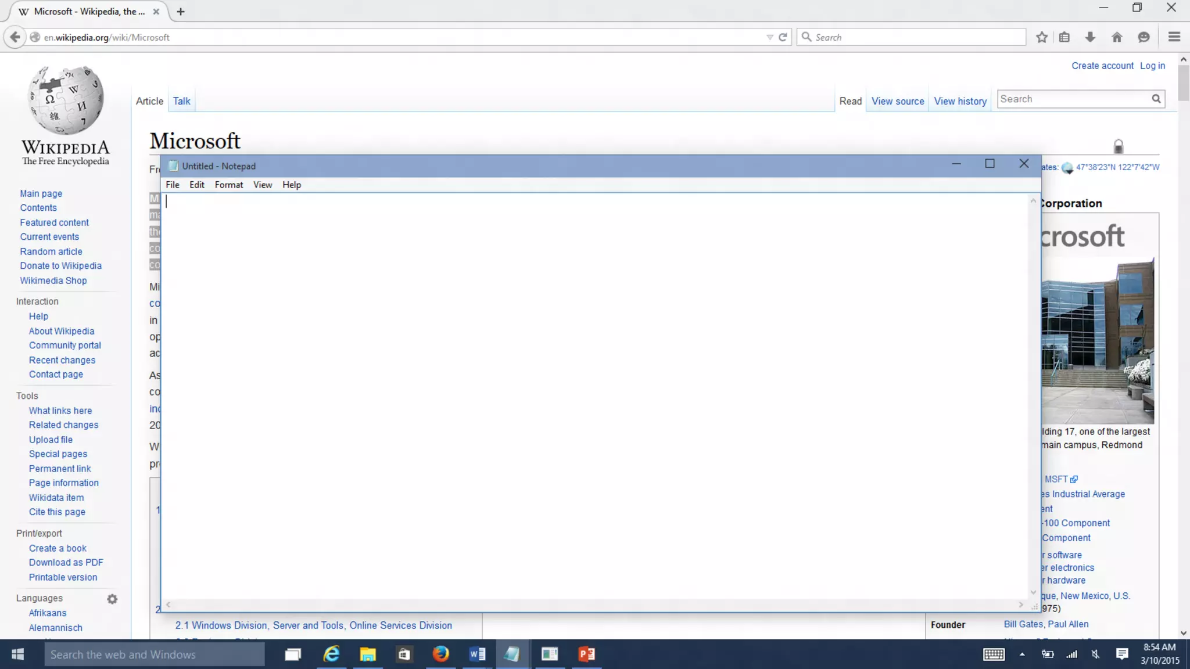Viewport: 1190px width, 669px height.
Task: Click the Random article link
Action: coord(51,251)
